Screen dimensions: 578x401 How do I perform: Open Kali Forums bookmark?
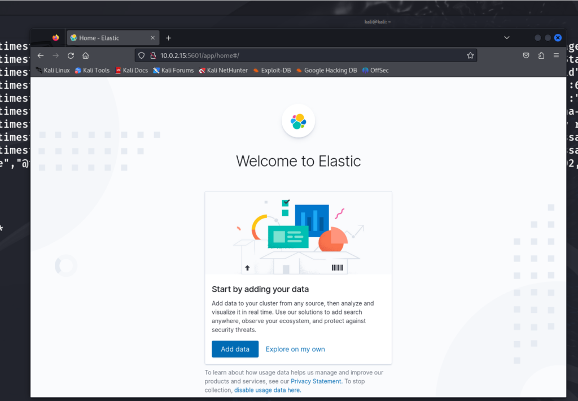173,71
